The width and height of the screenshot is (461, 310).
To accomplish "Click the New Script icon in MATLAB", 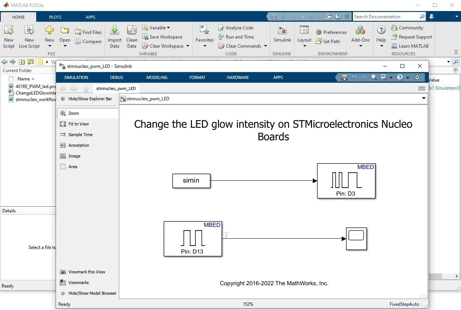I will (x=8, y=31).
